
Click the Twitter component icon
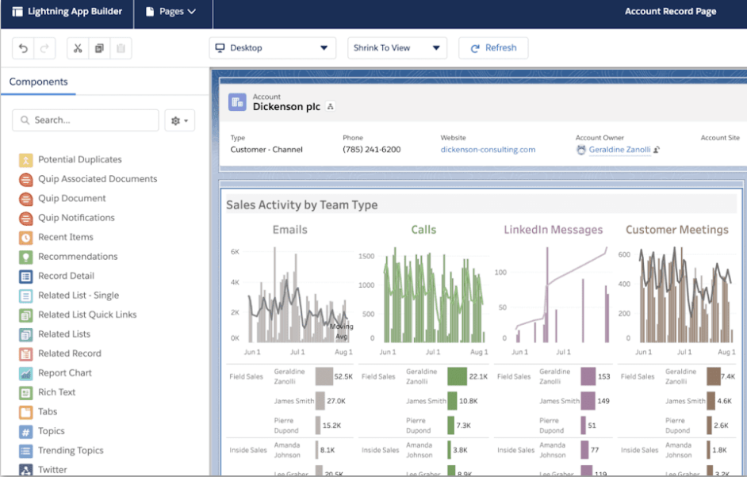[25, 470]
